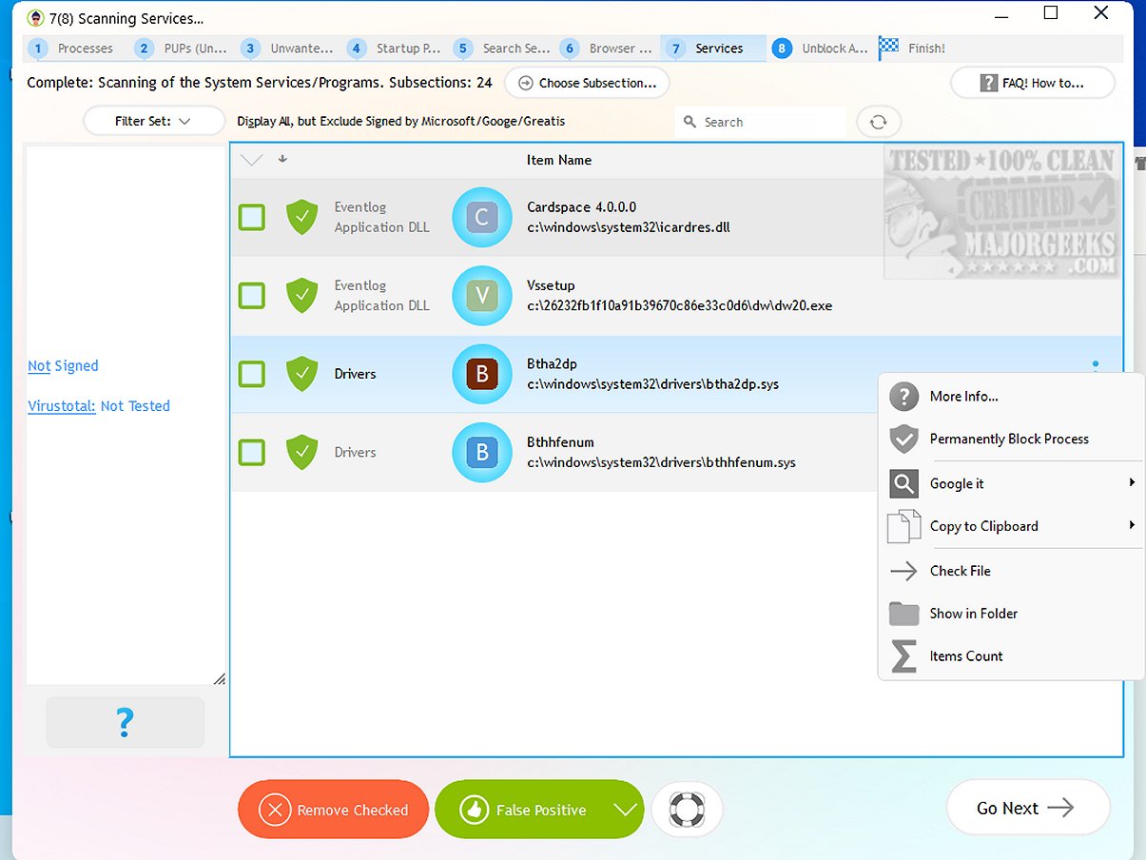
Task: Select More Info from context menu
Action: tap(1011, 397)
